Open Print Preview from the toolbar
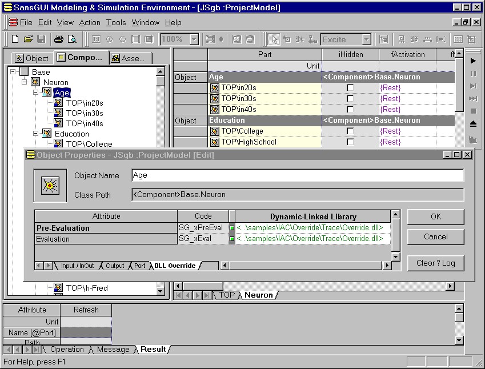This screenshot has height=369, width=485. tap(72, 39)
